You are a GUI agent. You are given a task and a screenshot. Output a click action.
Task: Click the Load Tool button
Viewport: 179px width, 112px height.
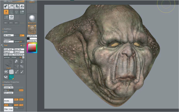[x=8, y=49]
